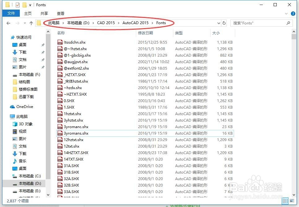Open 结构图 folder in navigation pane

24,82
